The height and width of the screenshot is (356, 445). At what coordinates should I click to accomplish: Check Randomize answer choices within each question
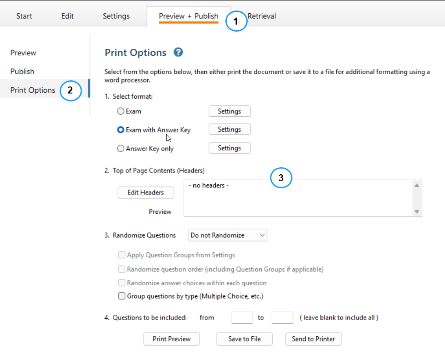click(x=121, y=283)
